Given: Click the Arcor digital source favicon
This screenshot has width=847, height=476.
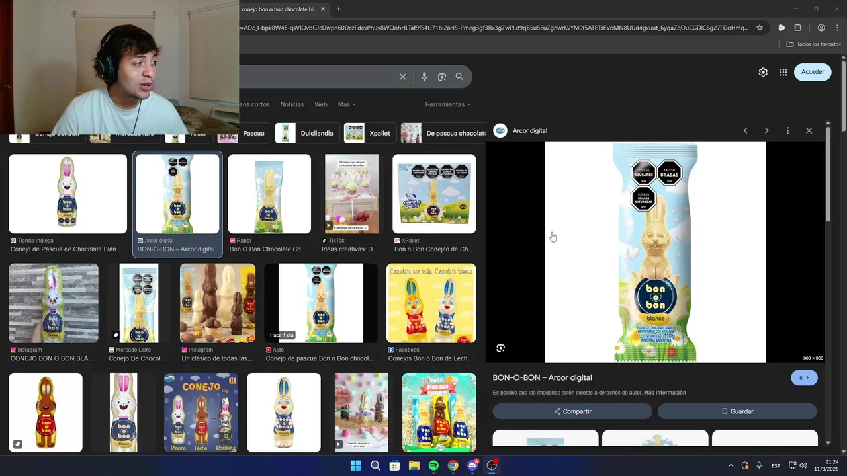Looking at the screenshot, I should pyautogui.click(x=500, y=130).
